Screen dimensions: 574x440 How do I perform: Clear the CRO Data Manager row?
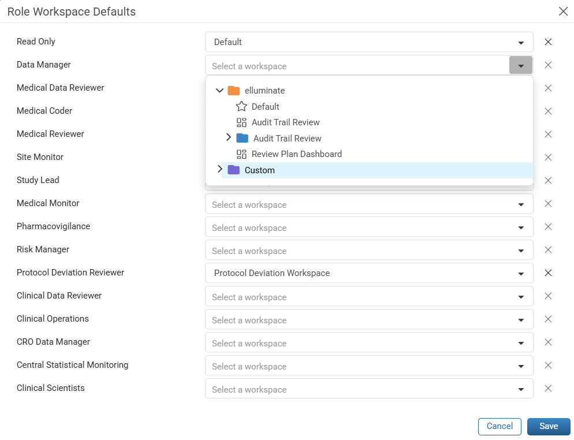click(x=547, y=341)
